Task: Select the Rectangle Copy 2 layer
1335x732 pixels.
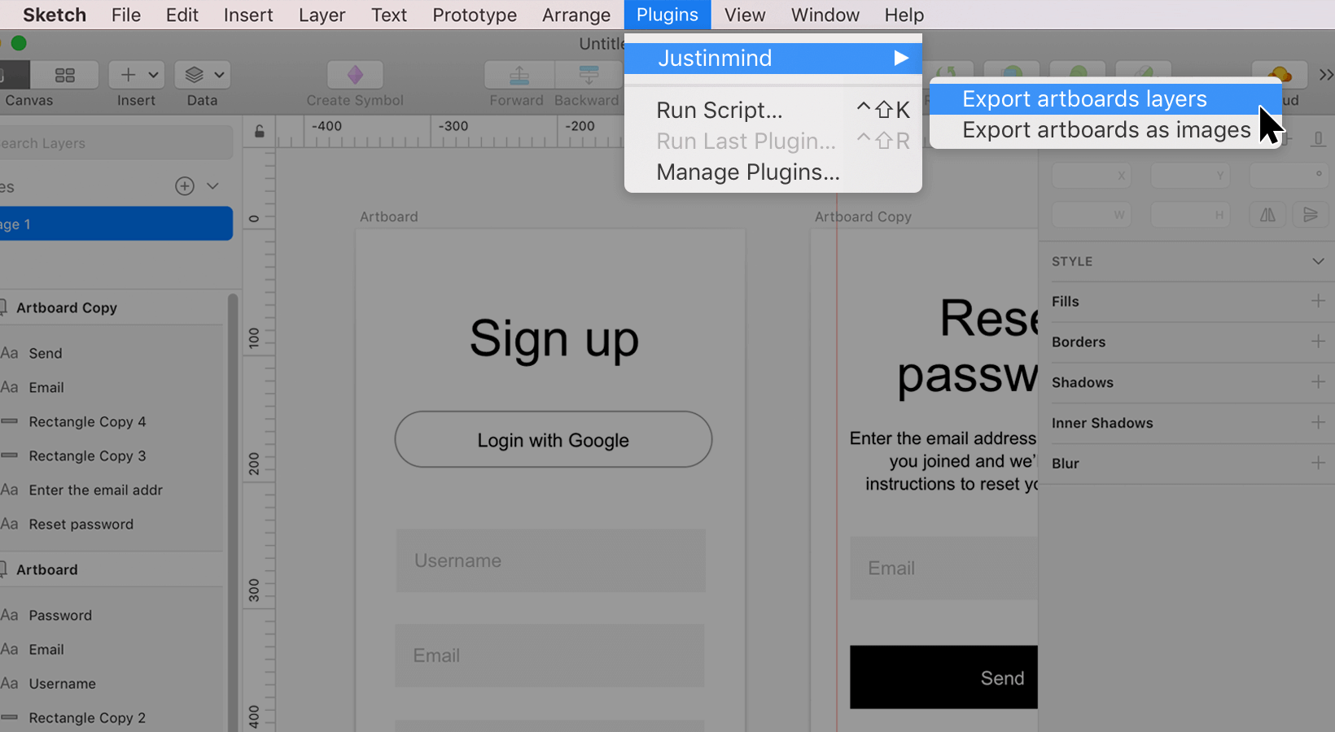Action: pos(112,717)
